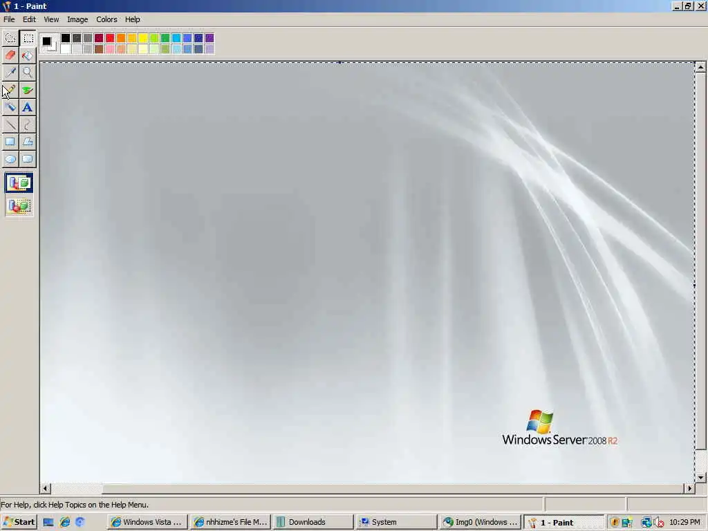Choose the Rounded Rectangle tool
Image resolution: width=708 pixels, height=531 pixels.
click(28, 159)
